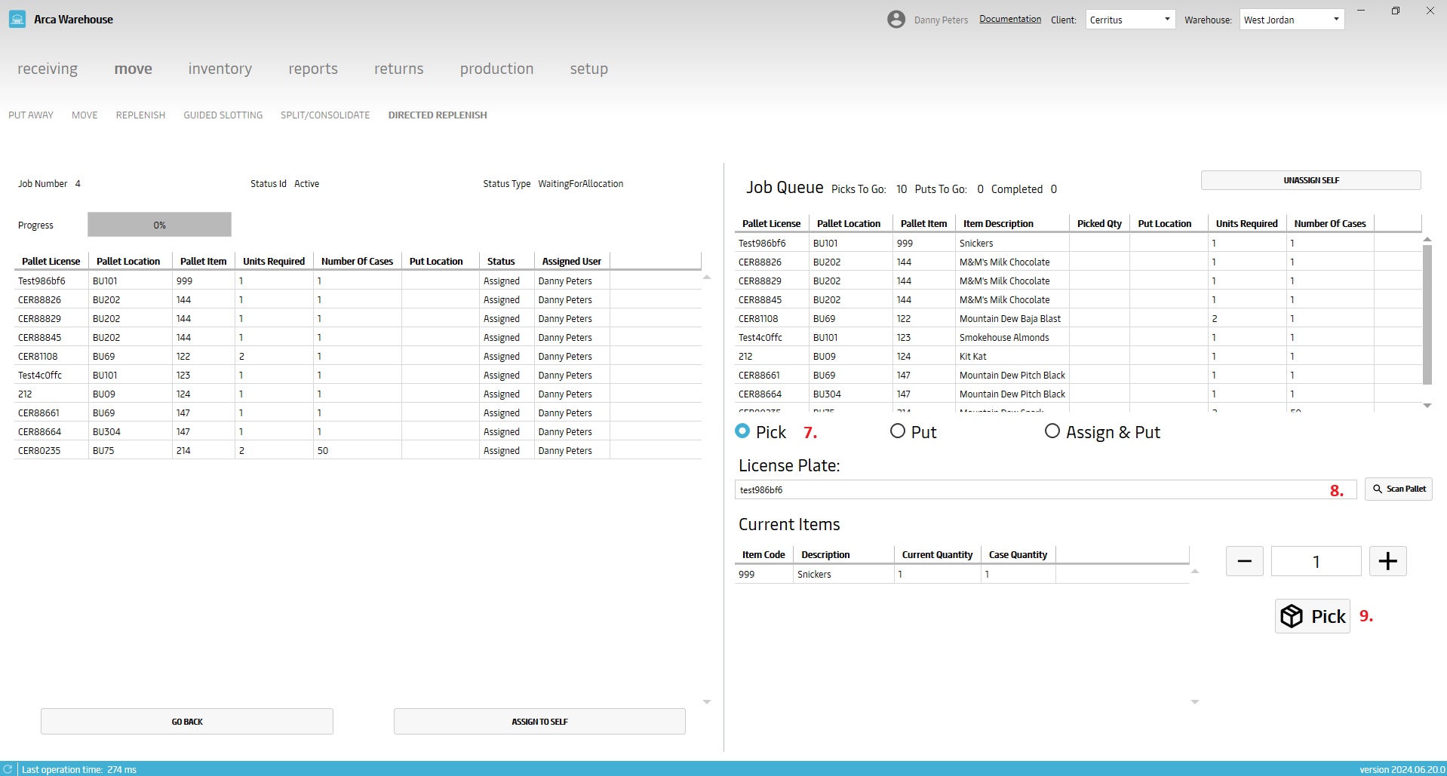Click the plus quantity button
Image resolution: width=1447 pixels, height=776 pixels.
pos(1387,561)
